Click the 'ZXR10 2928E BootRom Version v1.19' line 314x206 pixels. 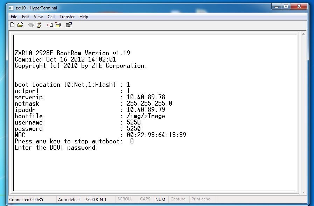tap(72, 53)
